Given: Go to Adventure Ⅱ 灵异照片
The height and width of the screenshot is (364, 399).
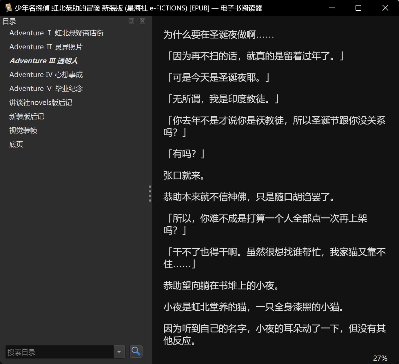Looking at the screenshot, I should point(46,47).
